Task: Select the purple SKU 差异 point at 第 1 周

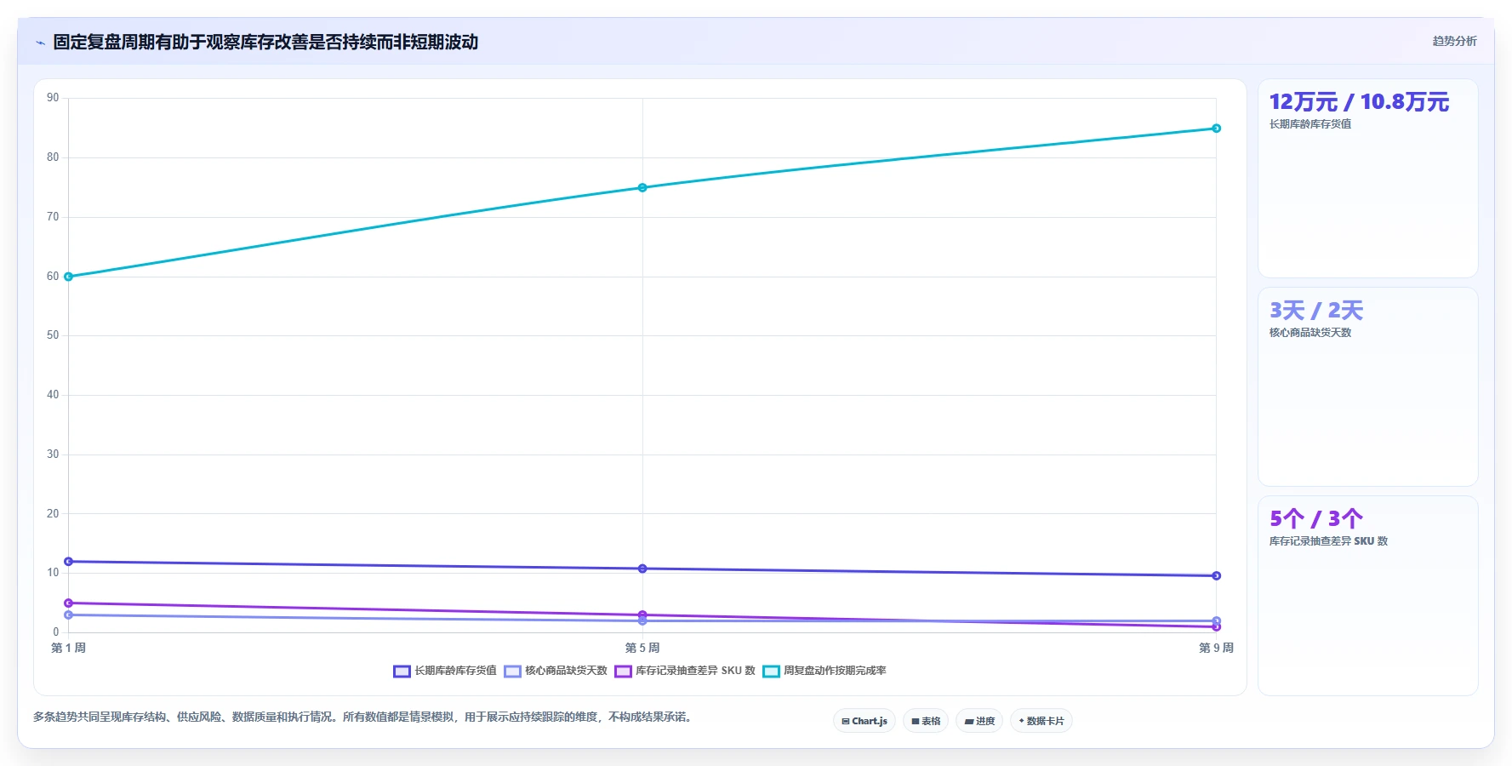Action: [x=69, y=603]
